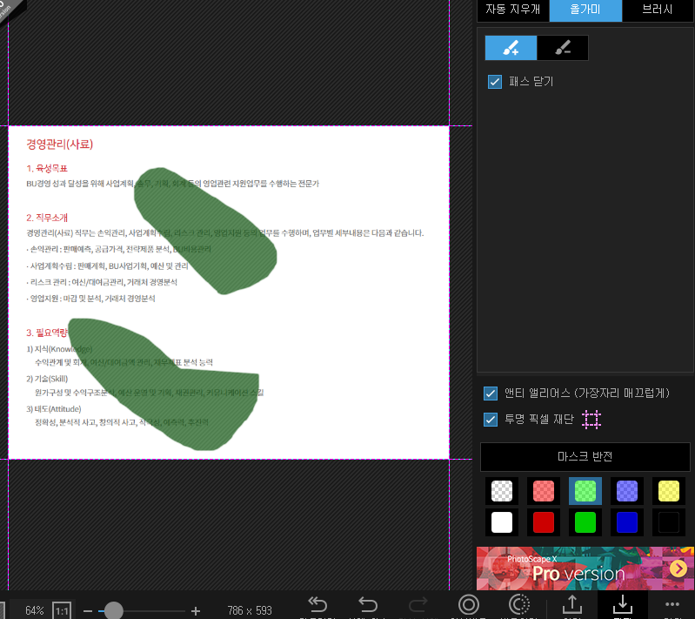This screenshot has height=619, width=695.
Task: Click the zoom slider handle
Action: tap(113, 611)
